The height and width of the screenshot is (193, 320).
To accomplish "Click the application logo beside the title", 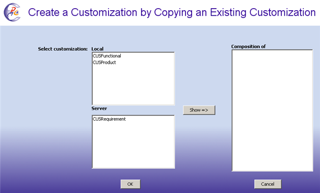I will (x=12, y=12).
